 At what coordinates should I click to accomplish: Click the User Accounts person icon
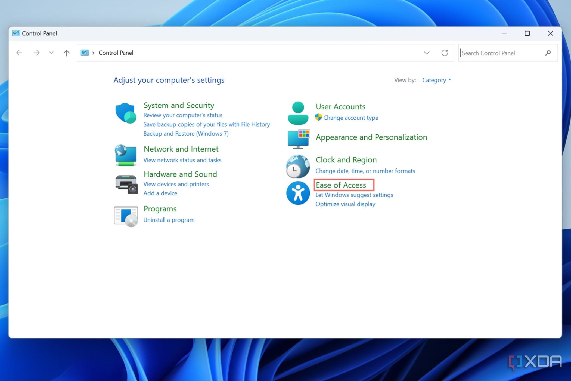click(298, 112)
